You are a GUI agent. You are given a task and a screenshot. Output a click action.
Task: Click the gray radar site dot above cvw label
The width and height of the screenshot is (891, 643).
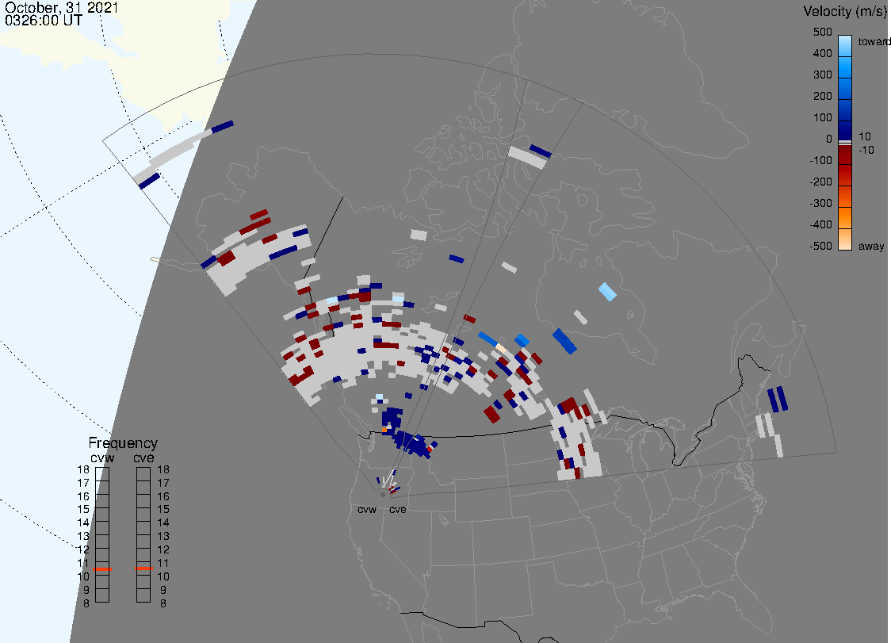[383, 495]
